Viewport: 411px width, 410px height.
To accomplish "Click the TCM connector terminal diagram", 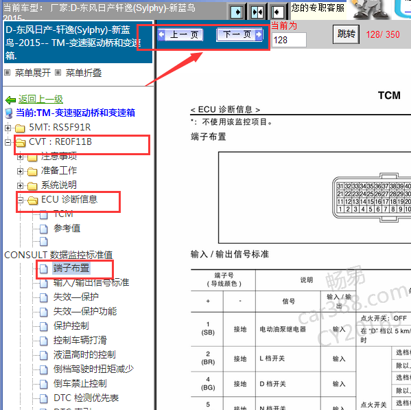I will click(x=371, y=198).
